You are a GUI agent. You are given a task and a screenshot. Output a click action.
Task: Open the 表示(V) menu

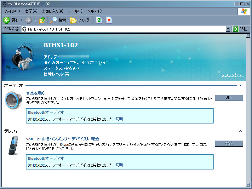pos(31,11)
